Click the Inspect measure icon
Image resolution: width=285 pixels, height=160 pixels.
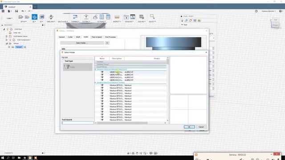[117, 17]
